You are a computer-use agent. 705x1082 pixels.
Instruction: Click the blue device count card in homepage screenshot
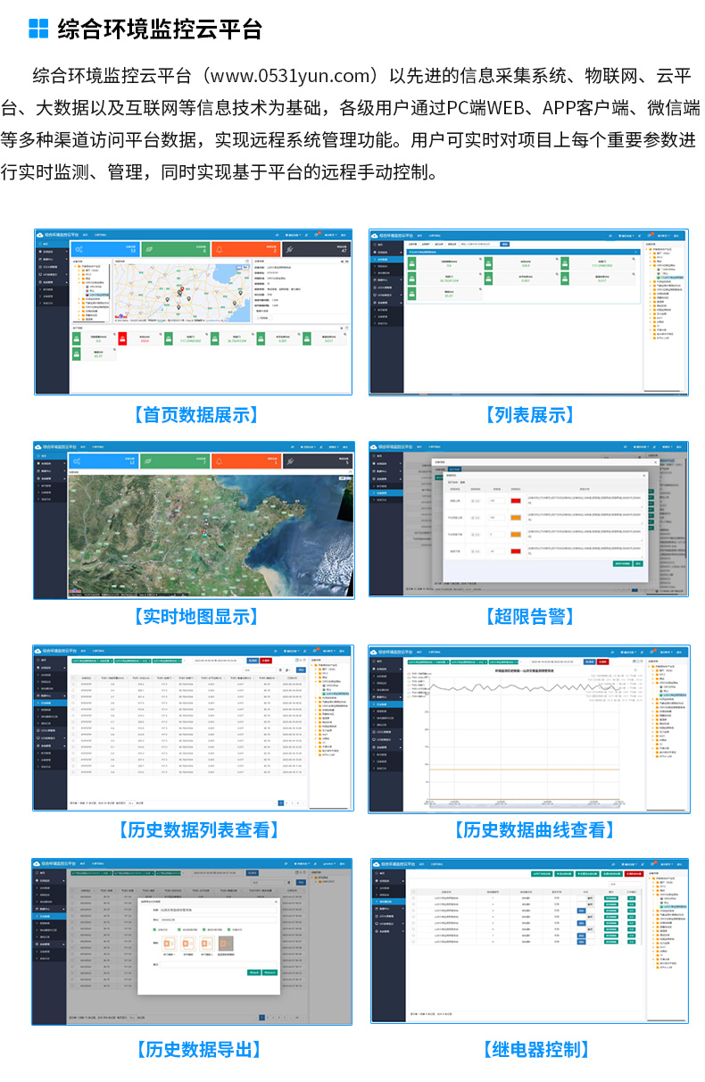pos(105,250)
